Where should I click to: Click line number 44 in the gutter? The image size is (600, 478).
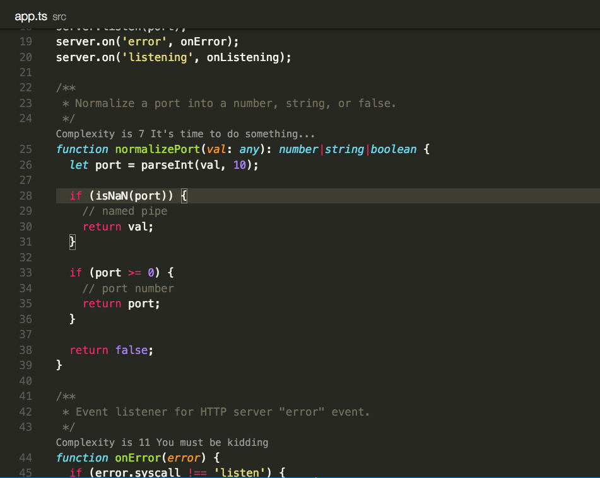pyautogui.click(x=25, y=458)
